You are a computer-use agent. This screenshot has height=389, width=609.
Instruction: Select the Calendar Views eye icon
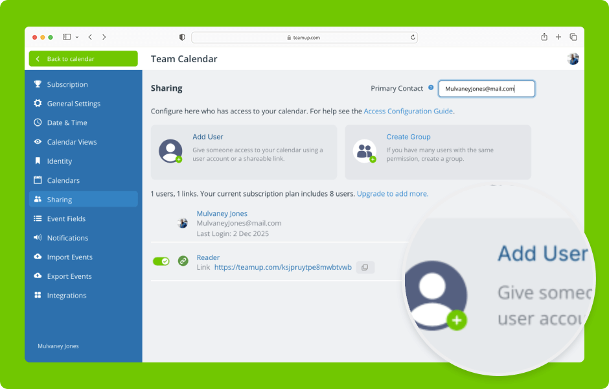[x=38, y=141]
